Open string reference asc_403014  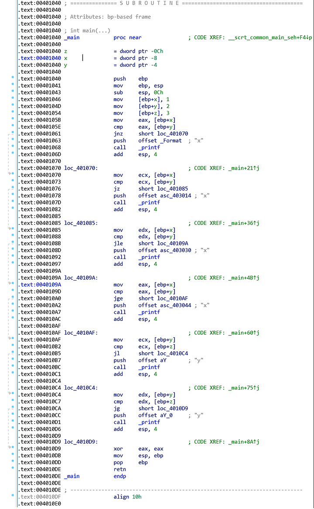pos(176,195)
